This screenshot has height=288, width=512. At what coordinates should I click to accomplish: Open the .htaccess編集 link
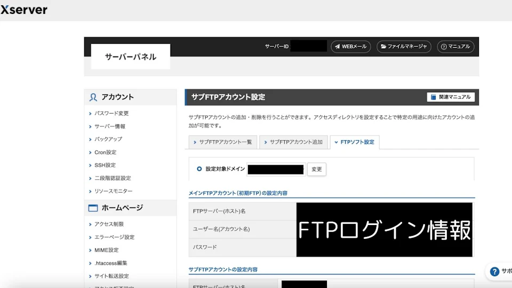click(x=111, y=263)
